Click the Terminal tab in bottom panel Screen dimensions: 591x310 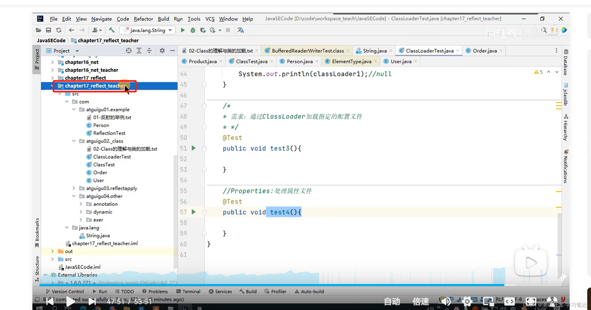tap(191, 291)
